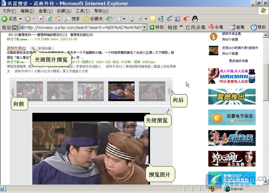
Task: Click 杀毒 button with red cross icon
Action: (x=216, y=27)
